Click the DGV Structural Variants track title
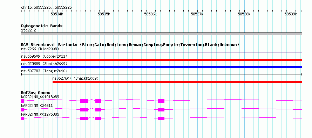 (x=130, y=45)
